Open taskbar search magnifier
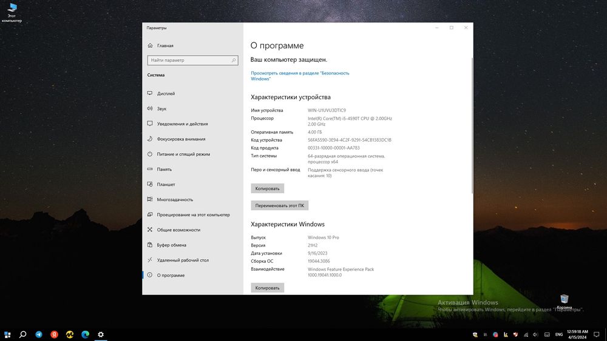The height and width of the screenshot is (341, 607). pyautogui.click(x=23, y=334)
